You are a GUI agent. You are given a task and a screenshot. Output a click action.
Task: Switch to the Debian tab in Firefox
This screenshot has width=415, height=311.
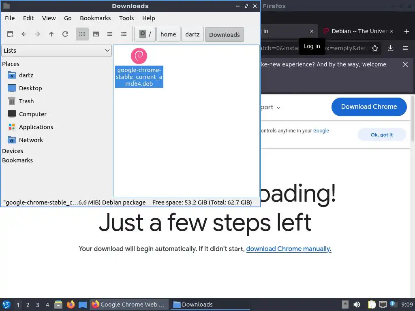point(355,31)
